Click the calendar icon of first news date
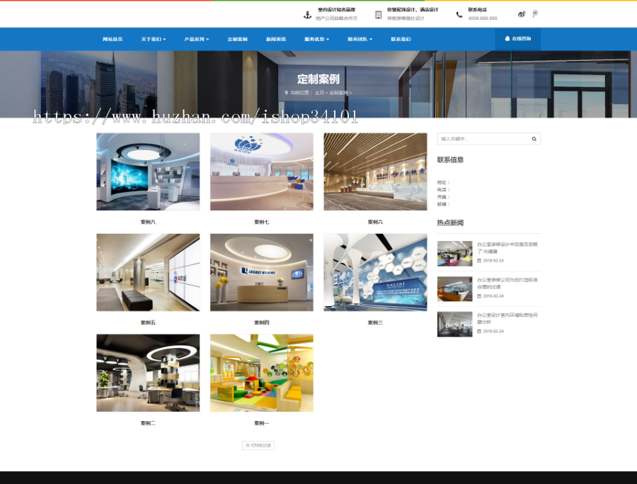 click(x=479, y=261)
